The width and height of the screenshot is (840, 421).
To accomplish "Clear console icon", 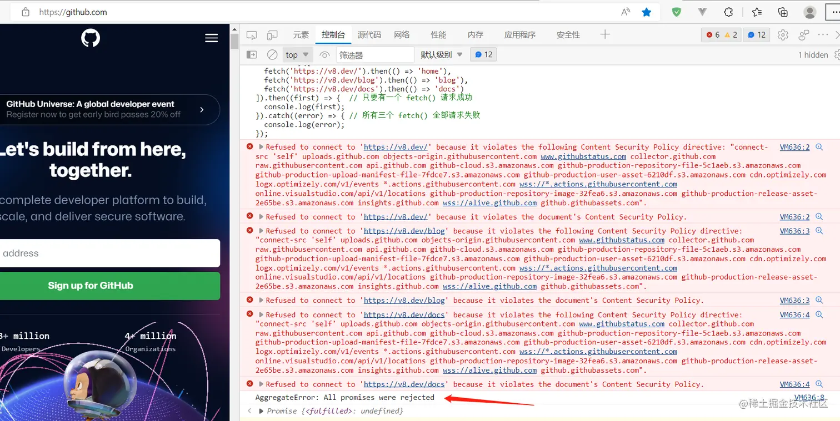I will click(272, 55).
